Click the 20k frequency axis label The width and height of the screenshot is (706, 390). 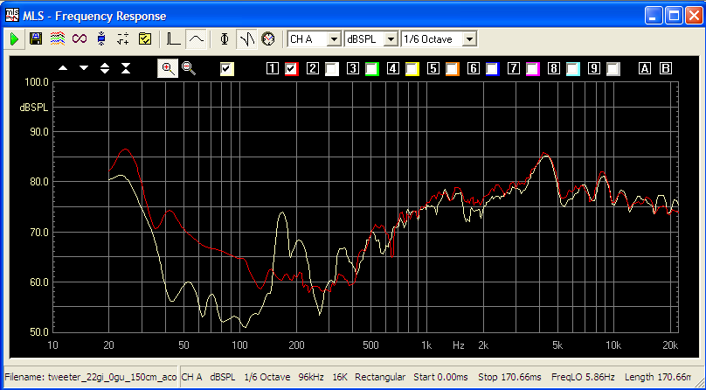click(670, 345)
